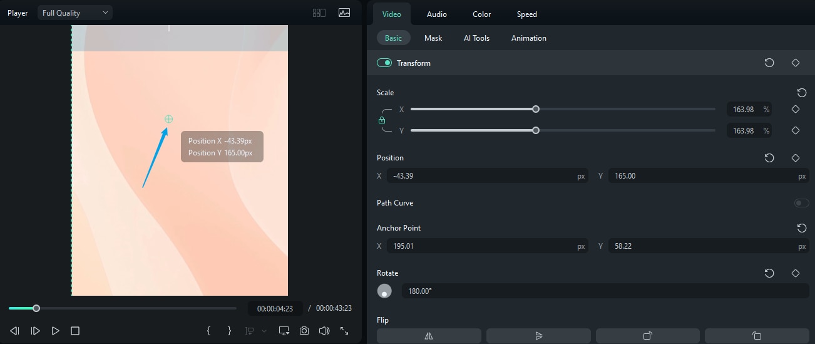Switch to the Color tab
Viewport: 815px width, 344px height.
click(x=482, y=14)
